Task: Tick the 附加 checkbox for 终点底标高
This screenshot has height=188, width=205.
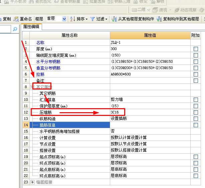Action: 196,176
